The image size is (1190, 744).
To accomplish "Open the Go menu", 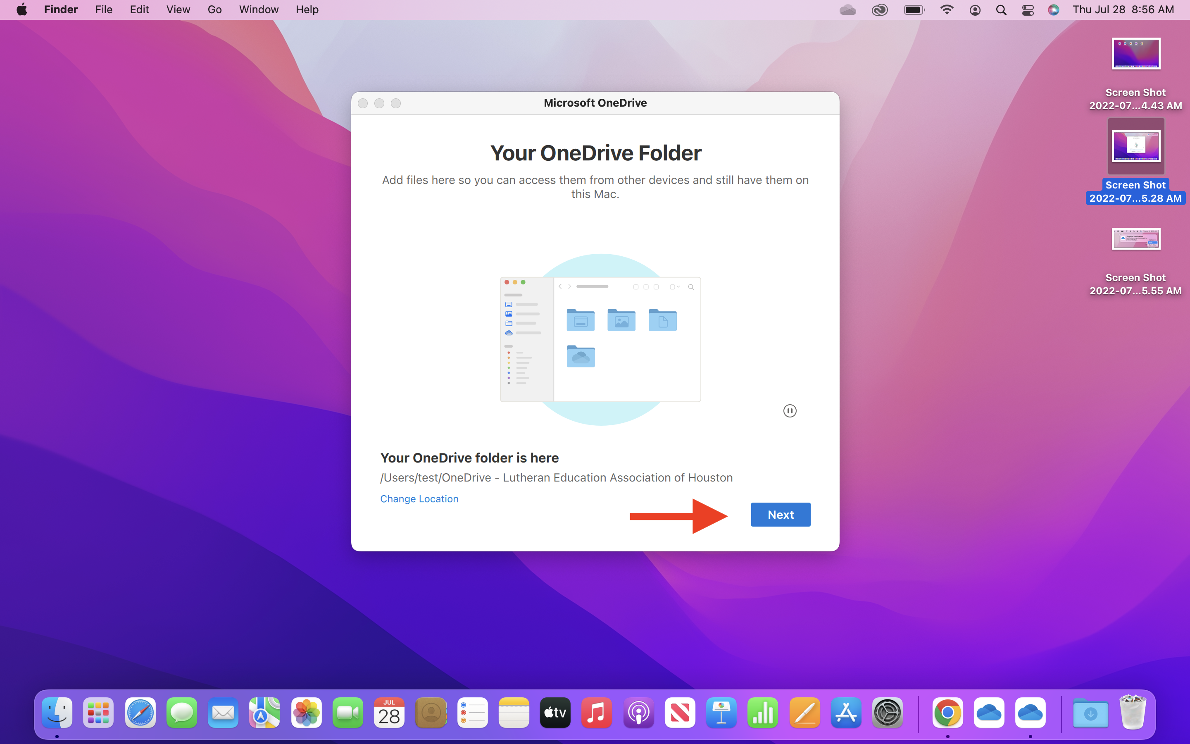I will 214,10.
